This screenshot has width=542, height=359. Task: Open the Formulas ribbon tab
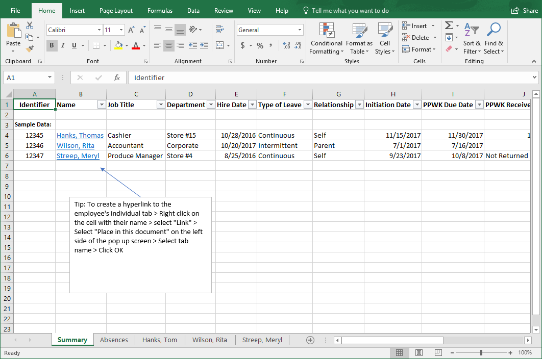point(160,11)
